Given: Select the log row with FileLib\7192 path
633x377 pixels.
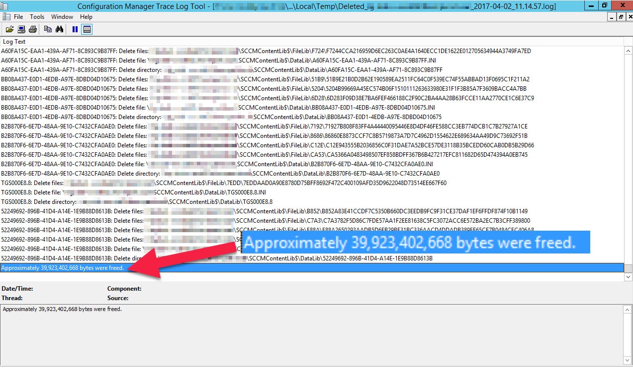Looking at the screenshot, I should [x=312, y=126].
